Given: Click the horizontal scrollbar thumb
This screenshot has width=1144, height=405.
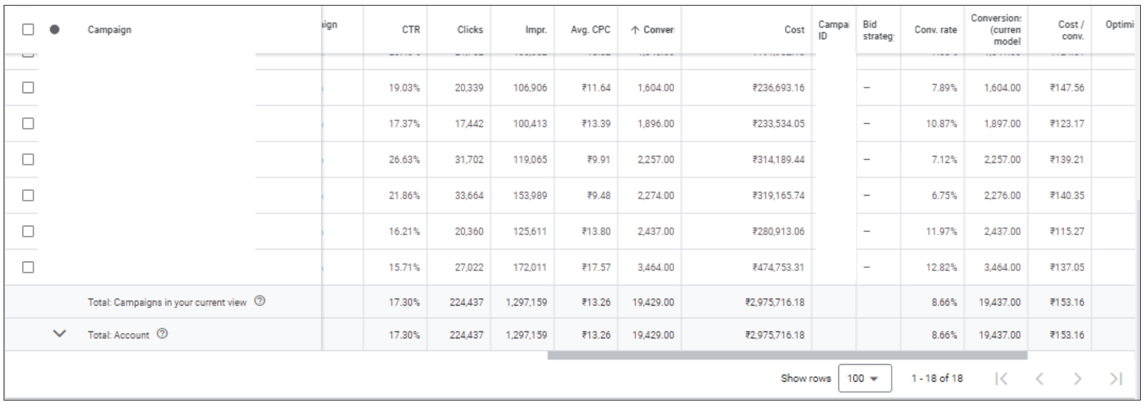Looking at the screenshot, I should point(786,355).
